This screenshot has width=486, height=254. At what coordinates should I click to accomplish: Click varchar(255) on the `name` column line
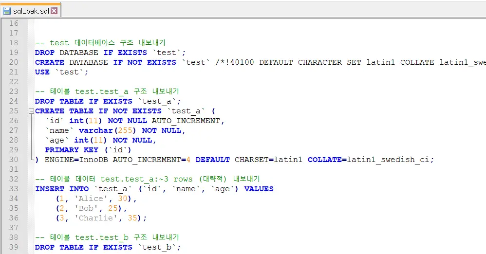coord(107,130)
